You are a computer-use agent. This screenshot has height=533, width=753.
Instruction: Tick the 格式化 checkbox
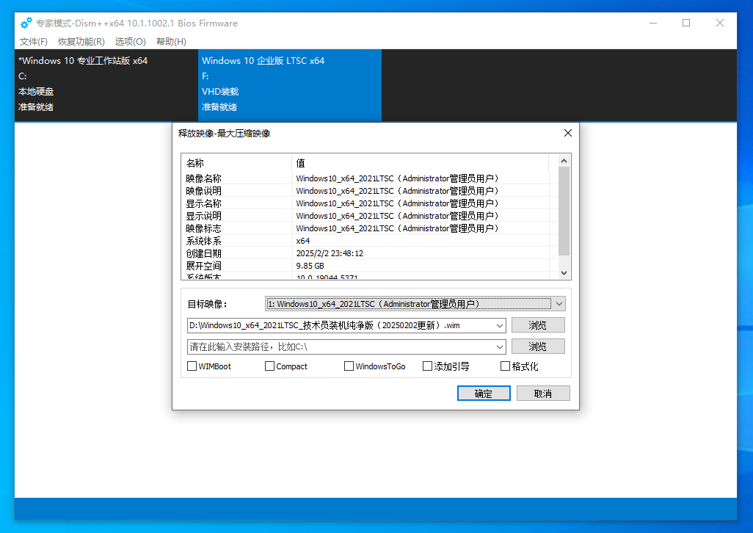506,366
